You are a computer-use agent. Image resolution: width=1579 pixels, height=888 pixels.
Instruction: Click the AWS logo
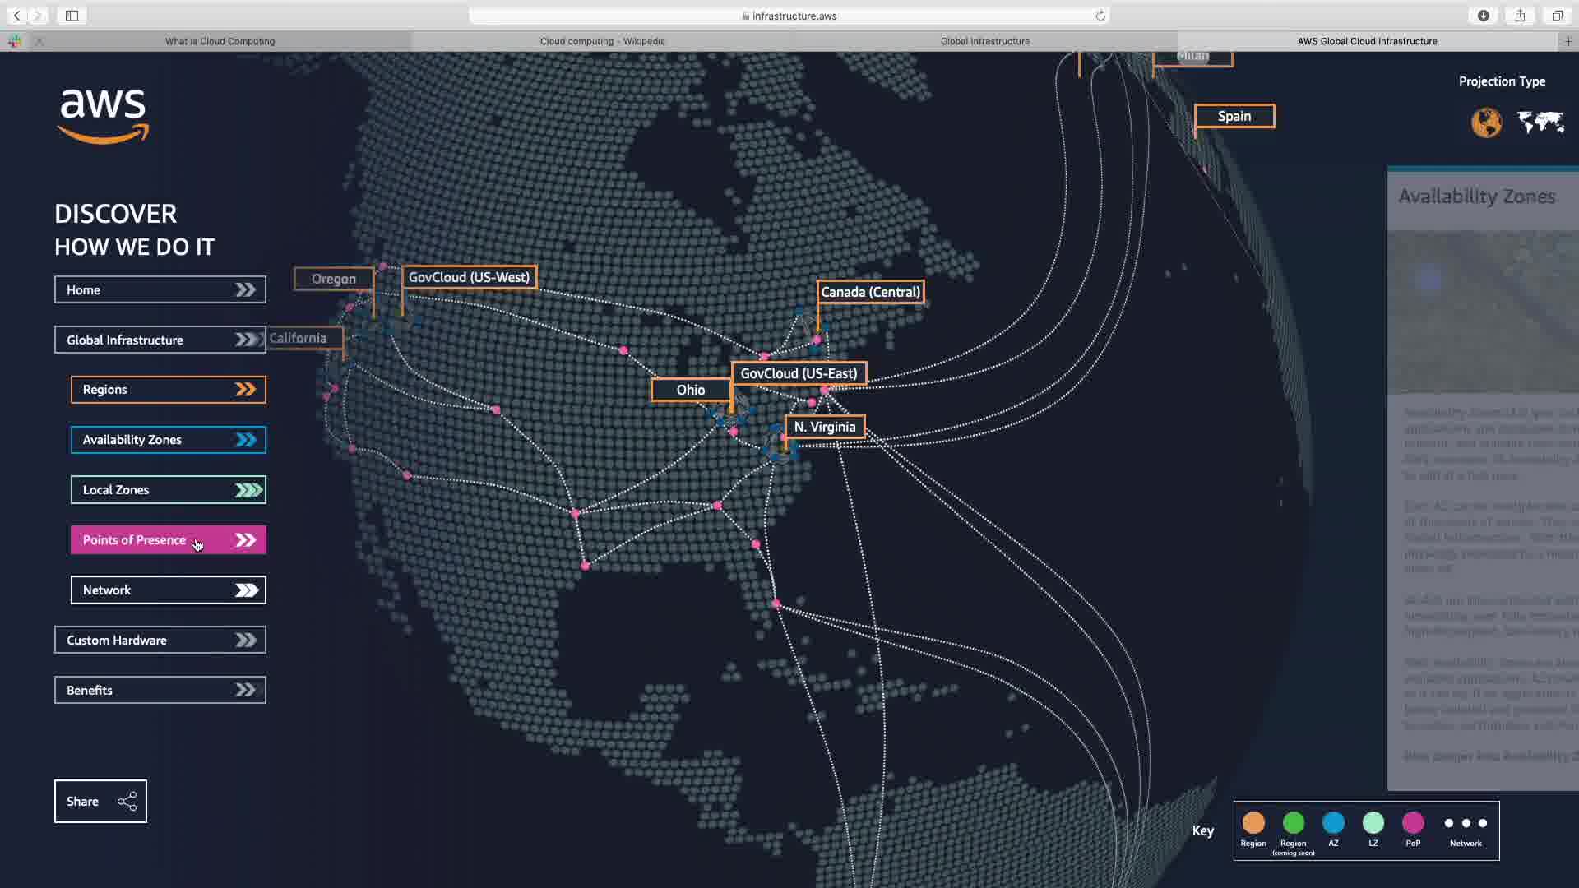pyautogui.click(x=104, y=116)
